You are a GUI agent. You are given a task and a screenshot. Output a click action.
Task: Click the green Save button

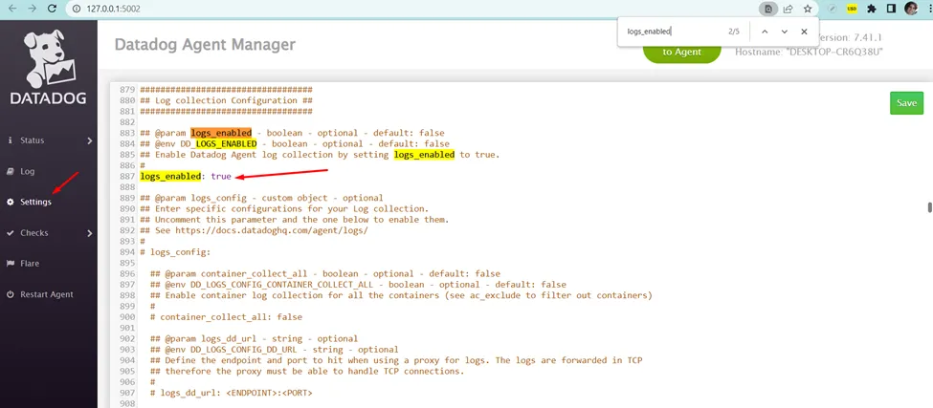[x=906, y=103]
